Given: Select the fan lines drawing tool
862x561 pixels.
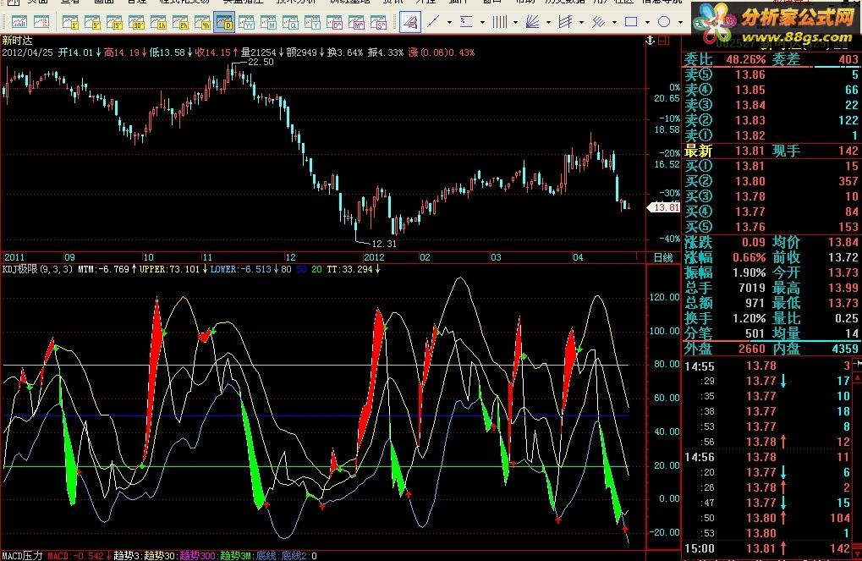Looking at the screenshot, I should point(532,22).
